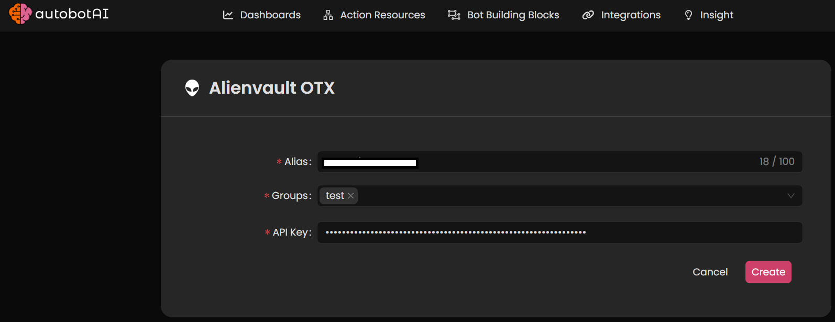Click the autobotAI brand name text
The image size is (835, 322).
72,14
